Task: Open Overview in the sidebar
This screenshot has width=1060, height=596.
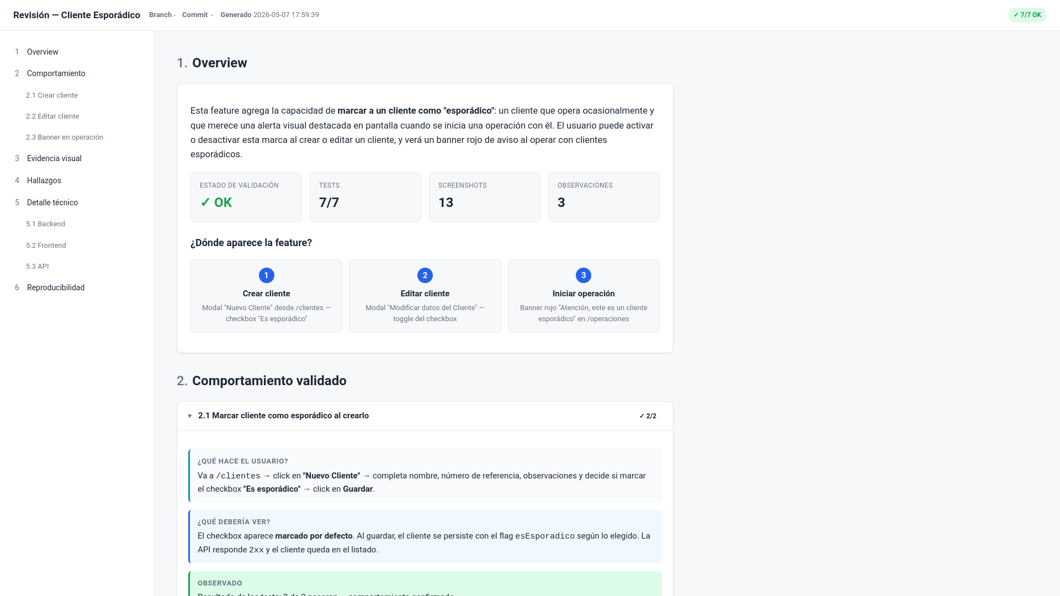Action: click(x=43, y=52)
